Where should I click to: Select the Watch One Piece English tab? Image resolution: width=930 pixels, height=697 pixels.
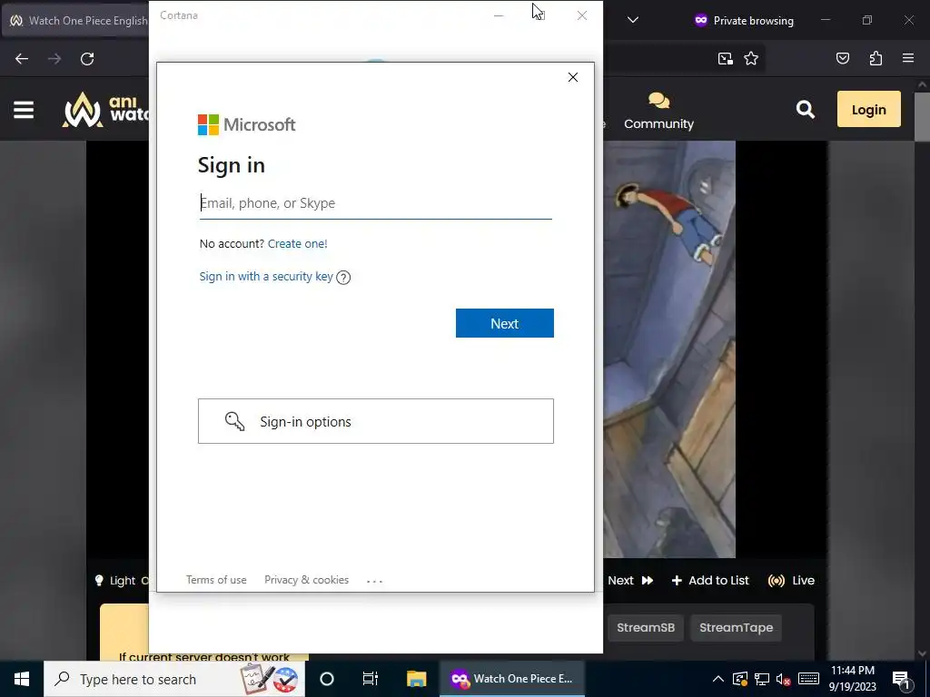pos(76,20)
